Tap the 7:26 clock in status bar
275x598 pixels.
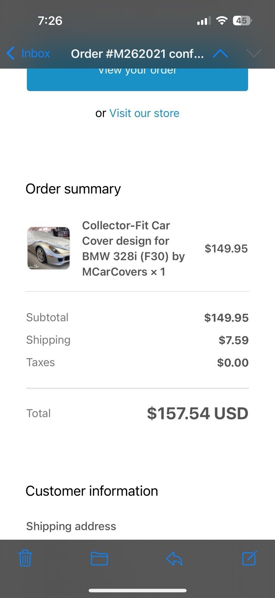pos(50,21)
